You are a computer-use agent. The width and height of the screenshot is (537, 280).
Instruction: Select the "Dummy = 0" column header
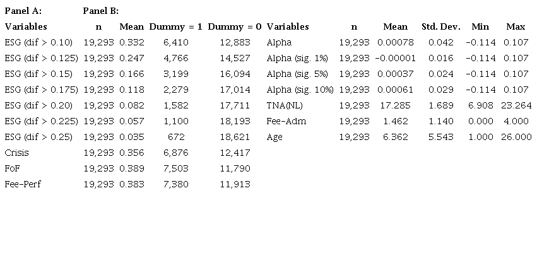(234, 26)
